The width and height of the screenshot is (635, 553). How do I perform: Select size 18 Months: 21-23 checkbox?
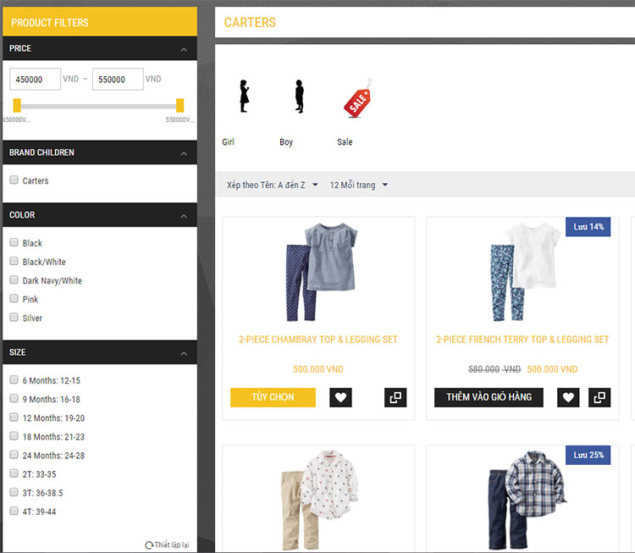tap(14, 436)
